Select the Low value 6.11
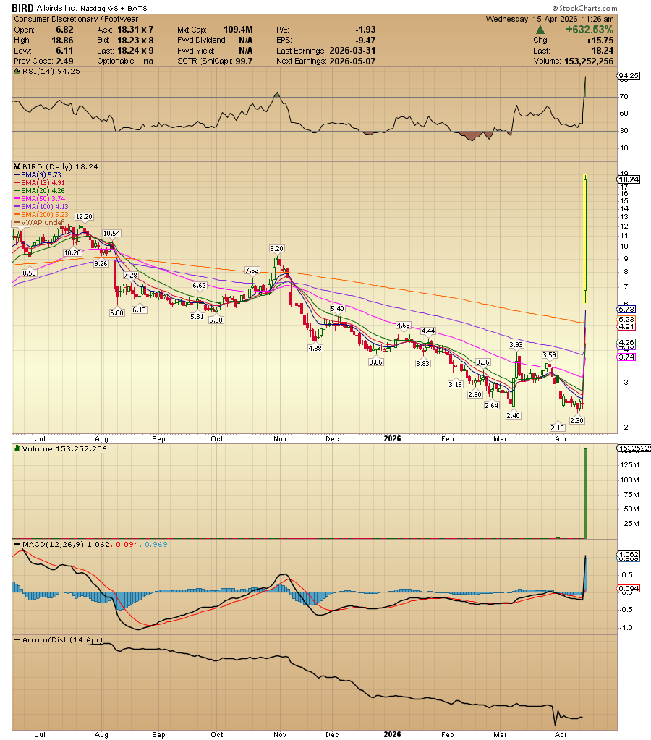Image resolution: width=651 pixels, height=740 pixels. (64, 51)
